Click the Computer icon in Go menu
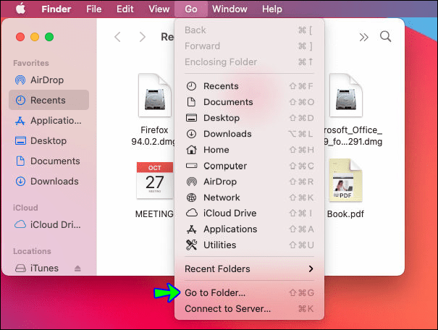Image resolution: width=438 pixels, height=330 pixels. 191,166
